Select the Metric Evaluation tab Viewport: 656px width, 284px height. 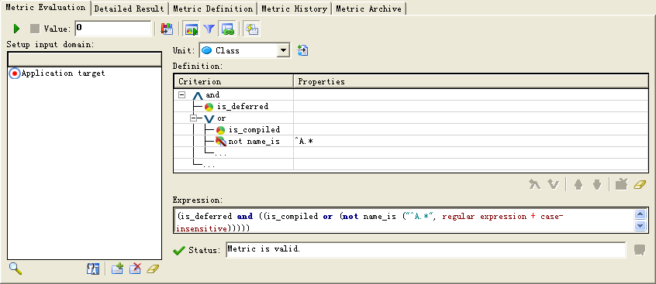click(x=45, y=8)
